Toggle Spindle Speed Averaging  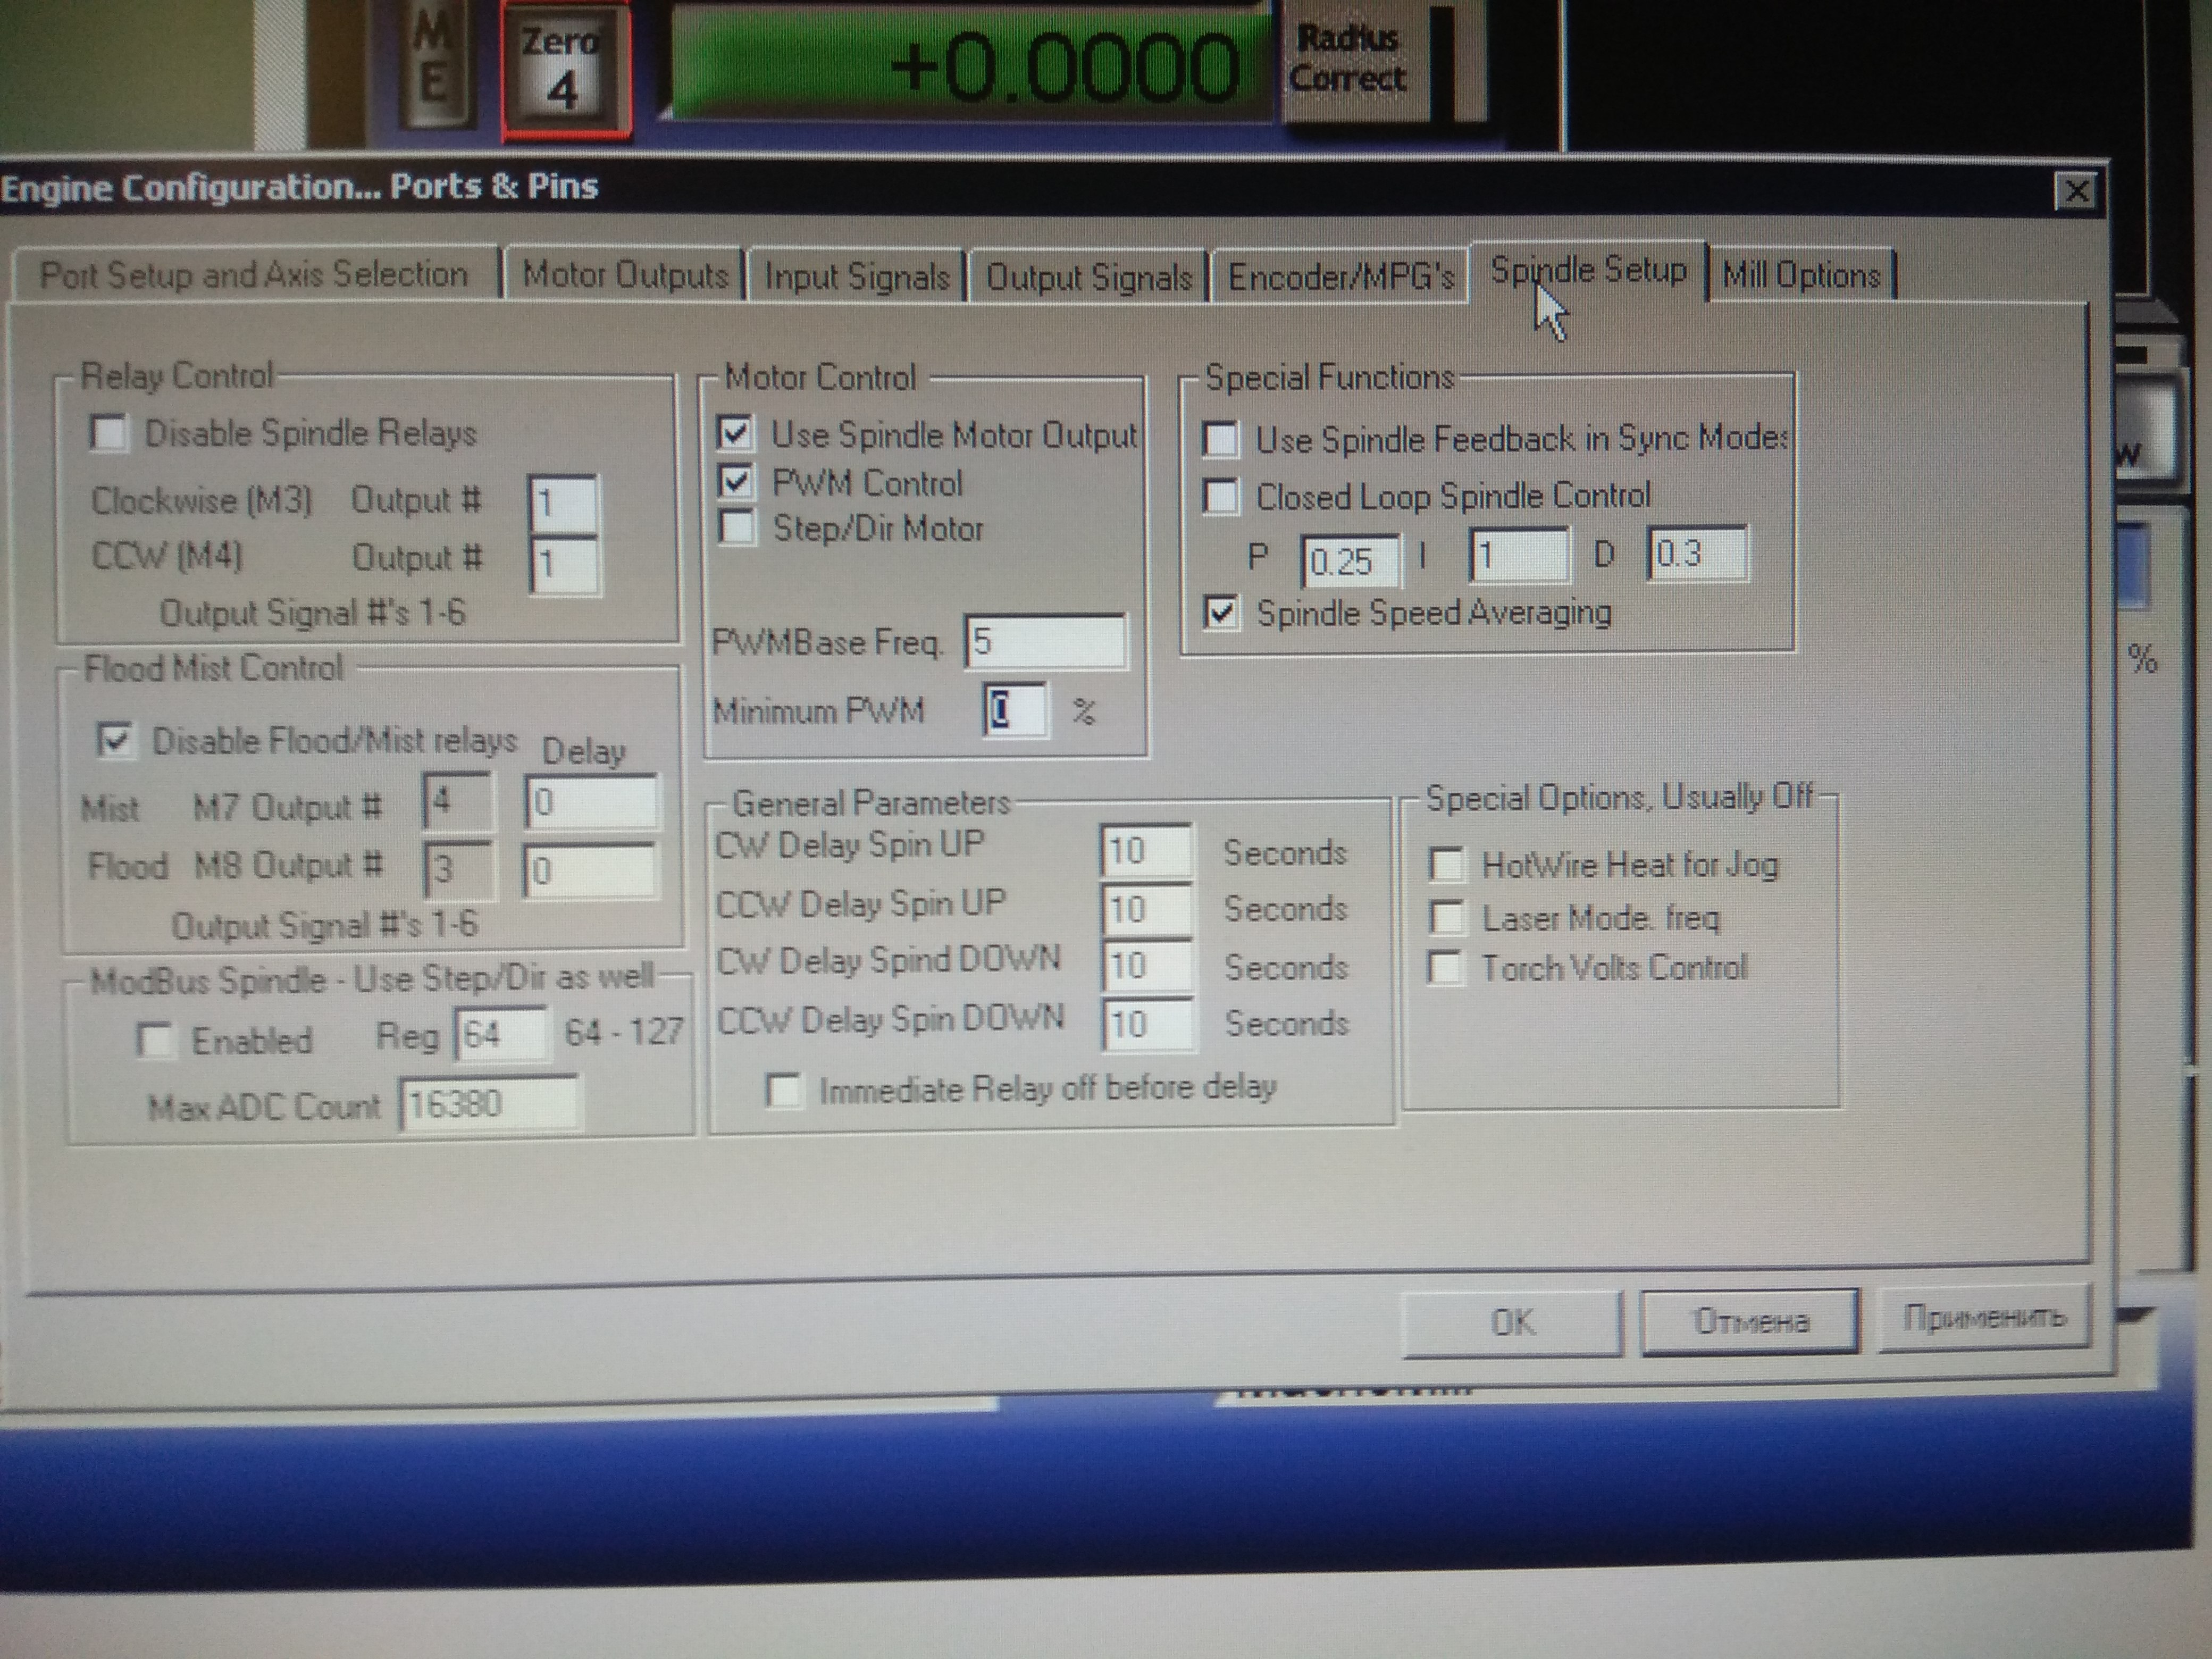(x=1221, y=612)
